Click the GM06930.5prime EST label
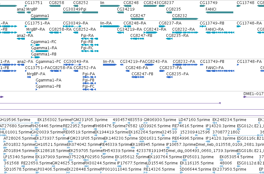Viewport: 264px width, 174px height. coord(160,120)
